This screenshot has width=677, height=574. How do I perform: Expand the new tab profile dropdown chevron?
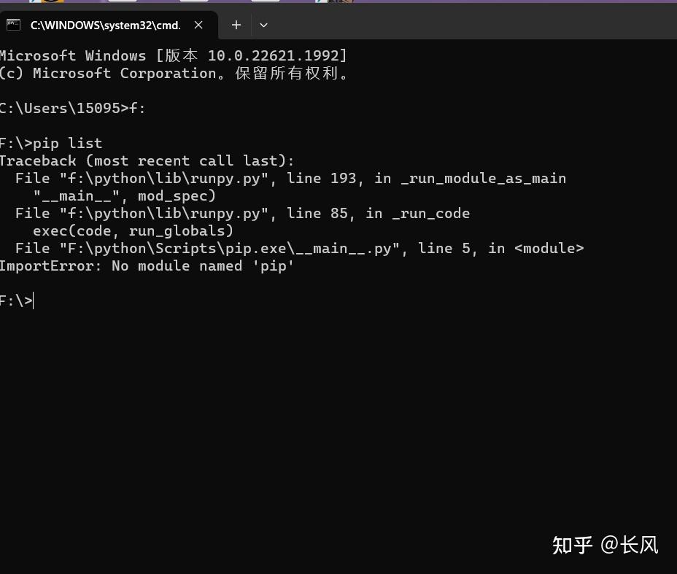(x=263, y=25)
